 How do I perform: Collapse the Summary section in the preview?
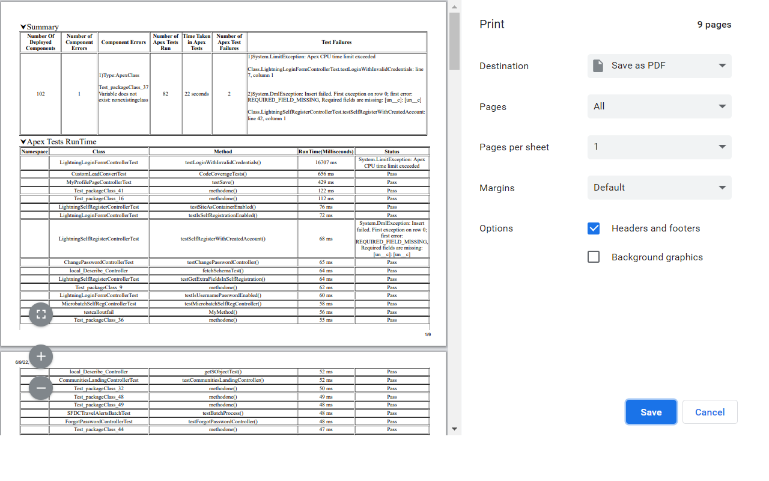(x=22, y=26)
